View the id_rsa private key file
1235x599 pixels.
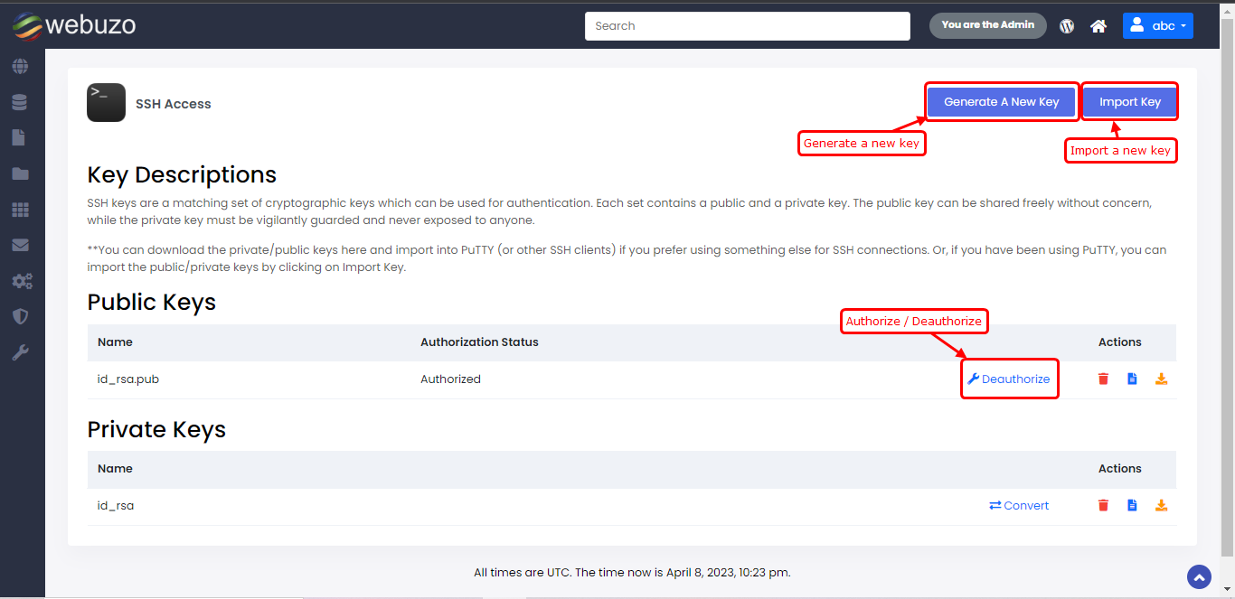click(x=1132, y=506)
